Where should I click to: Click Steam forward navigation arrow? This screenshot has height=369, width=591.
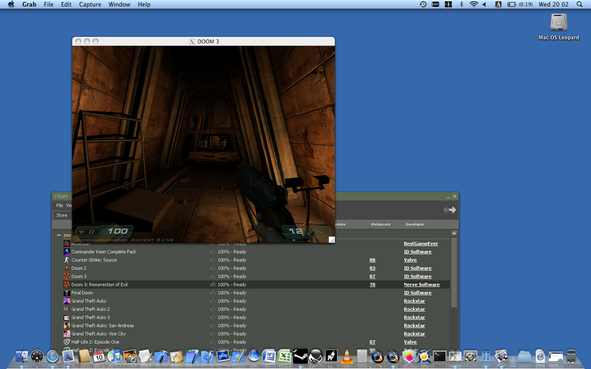pyautogui.click(x=453, y=210)
